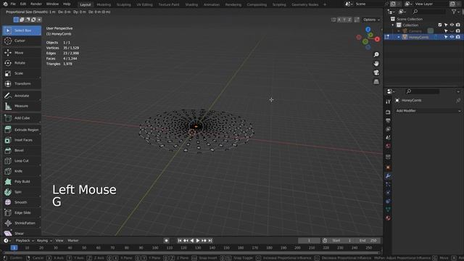464x261 pixels.
Task: Click the timeline Play button
Action: 198,241
